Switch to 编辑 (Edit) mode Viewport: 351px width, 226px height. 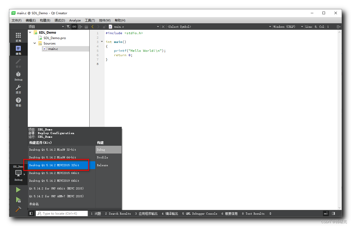[18, 49]
